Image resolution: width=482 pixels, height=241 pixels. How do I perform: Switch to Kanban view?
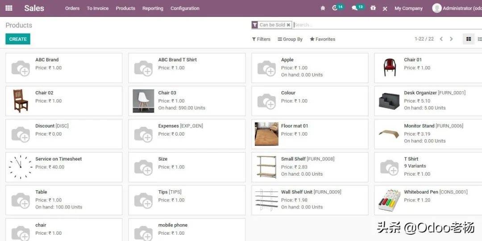coord(468,39)
